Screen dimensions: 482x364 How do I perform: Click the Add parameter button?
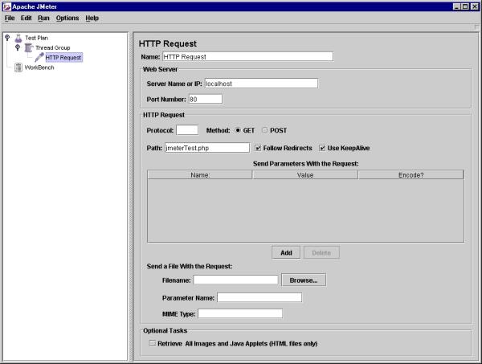(x=286, y=252)
